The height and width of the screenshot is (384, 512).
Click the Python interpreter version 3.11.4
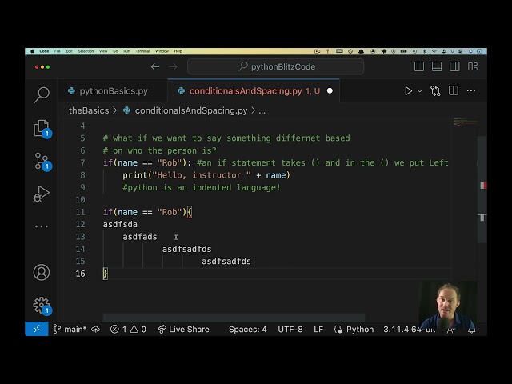coord(409,329)
